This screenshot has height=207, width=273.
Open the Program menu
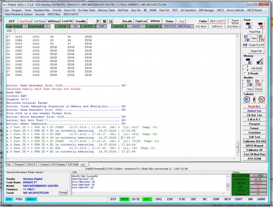[x=17, y=10]
